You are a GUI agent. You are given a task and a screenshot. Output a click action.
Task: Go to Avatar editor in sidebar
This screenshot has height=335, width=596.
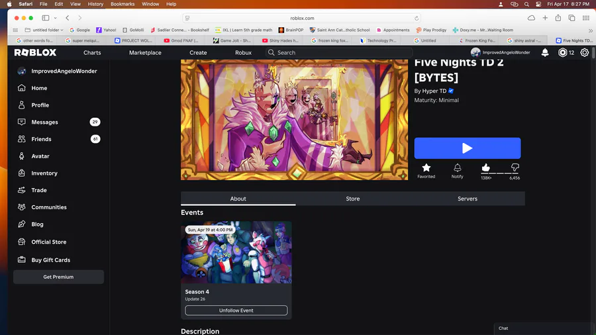coord(40,156)
